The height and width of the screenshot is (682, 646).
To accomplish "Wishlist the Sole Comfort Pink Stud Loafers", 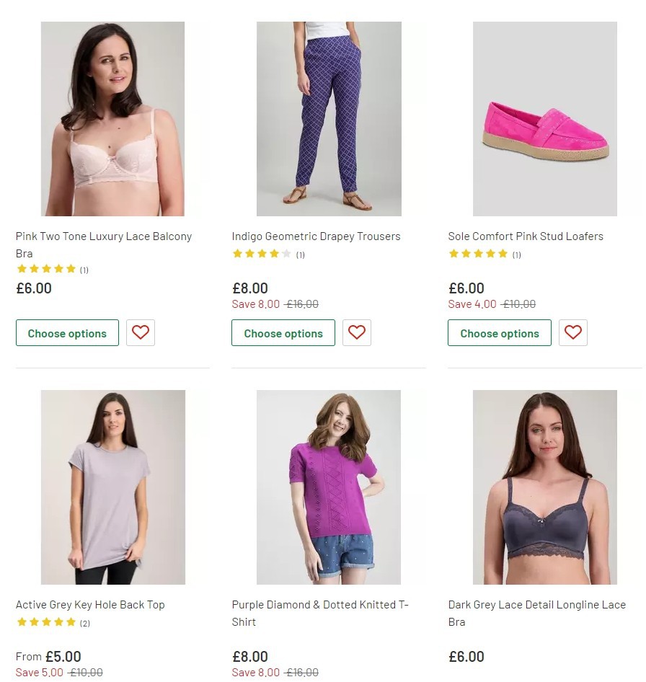I will click(572, 332).
